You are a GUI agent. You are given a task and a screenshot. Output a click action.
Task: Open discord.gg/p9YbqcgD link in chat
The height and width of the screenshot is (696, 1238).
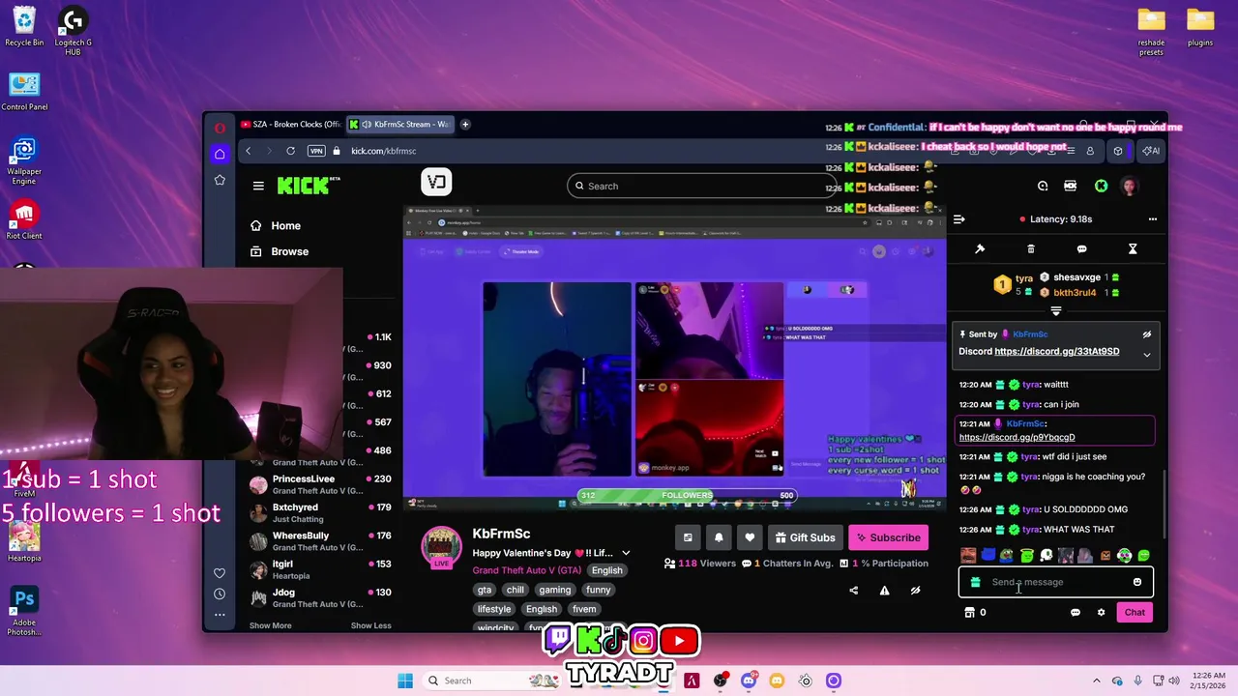pyautogui.click(x=1017, y=437)
